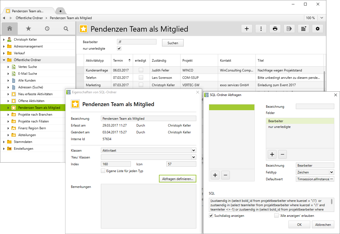Open recent history clock tab
Screen dimensions: 340x234
(47, 29)
